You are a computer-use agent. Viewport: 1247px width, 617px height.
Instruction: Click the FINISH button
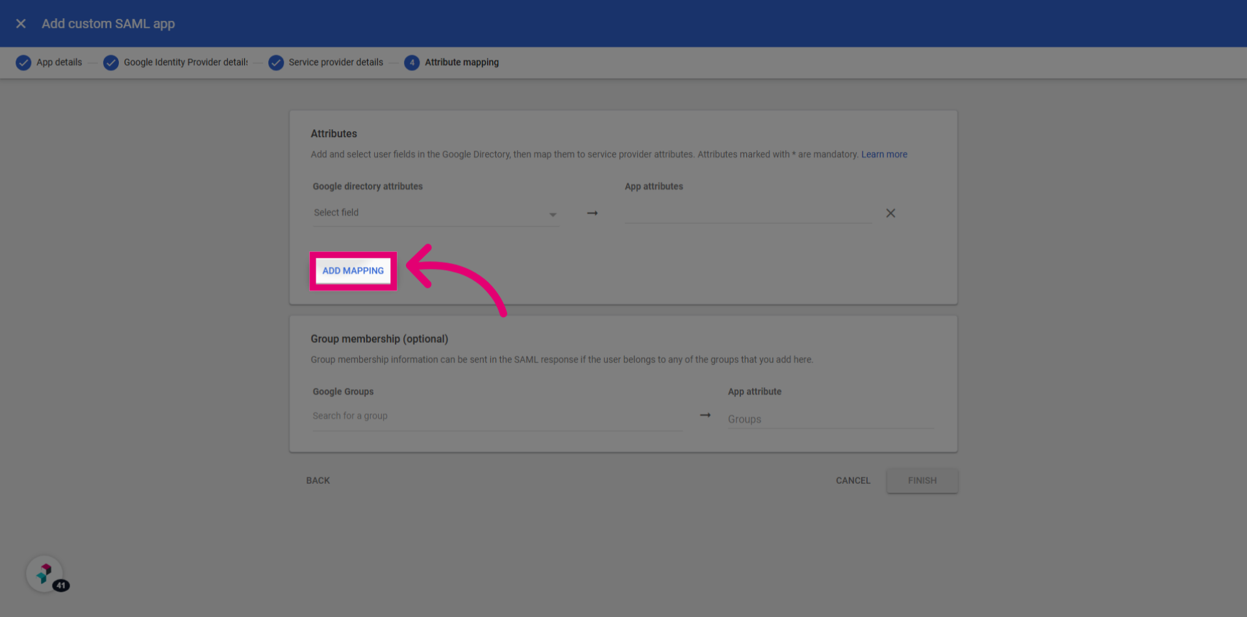click(x=922, y=481)
